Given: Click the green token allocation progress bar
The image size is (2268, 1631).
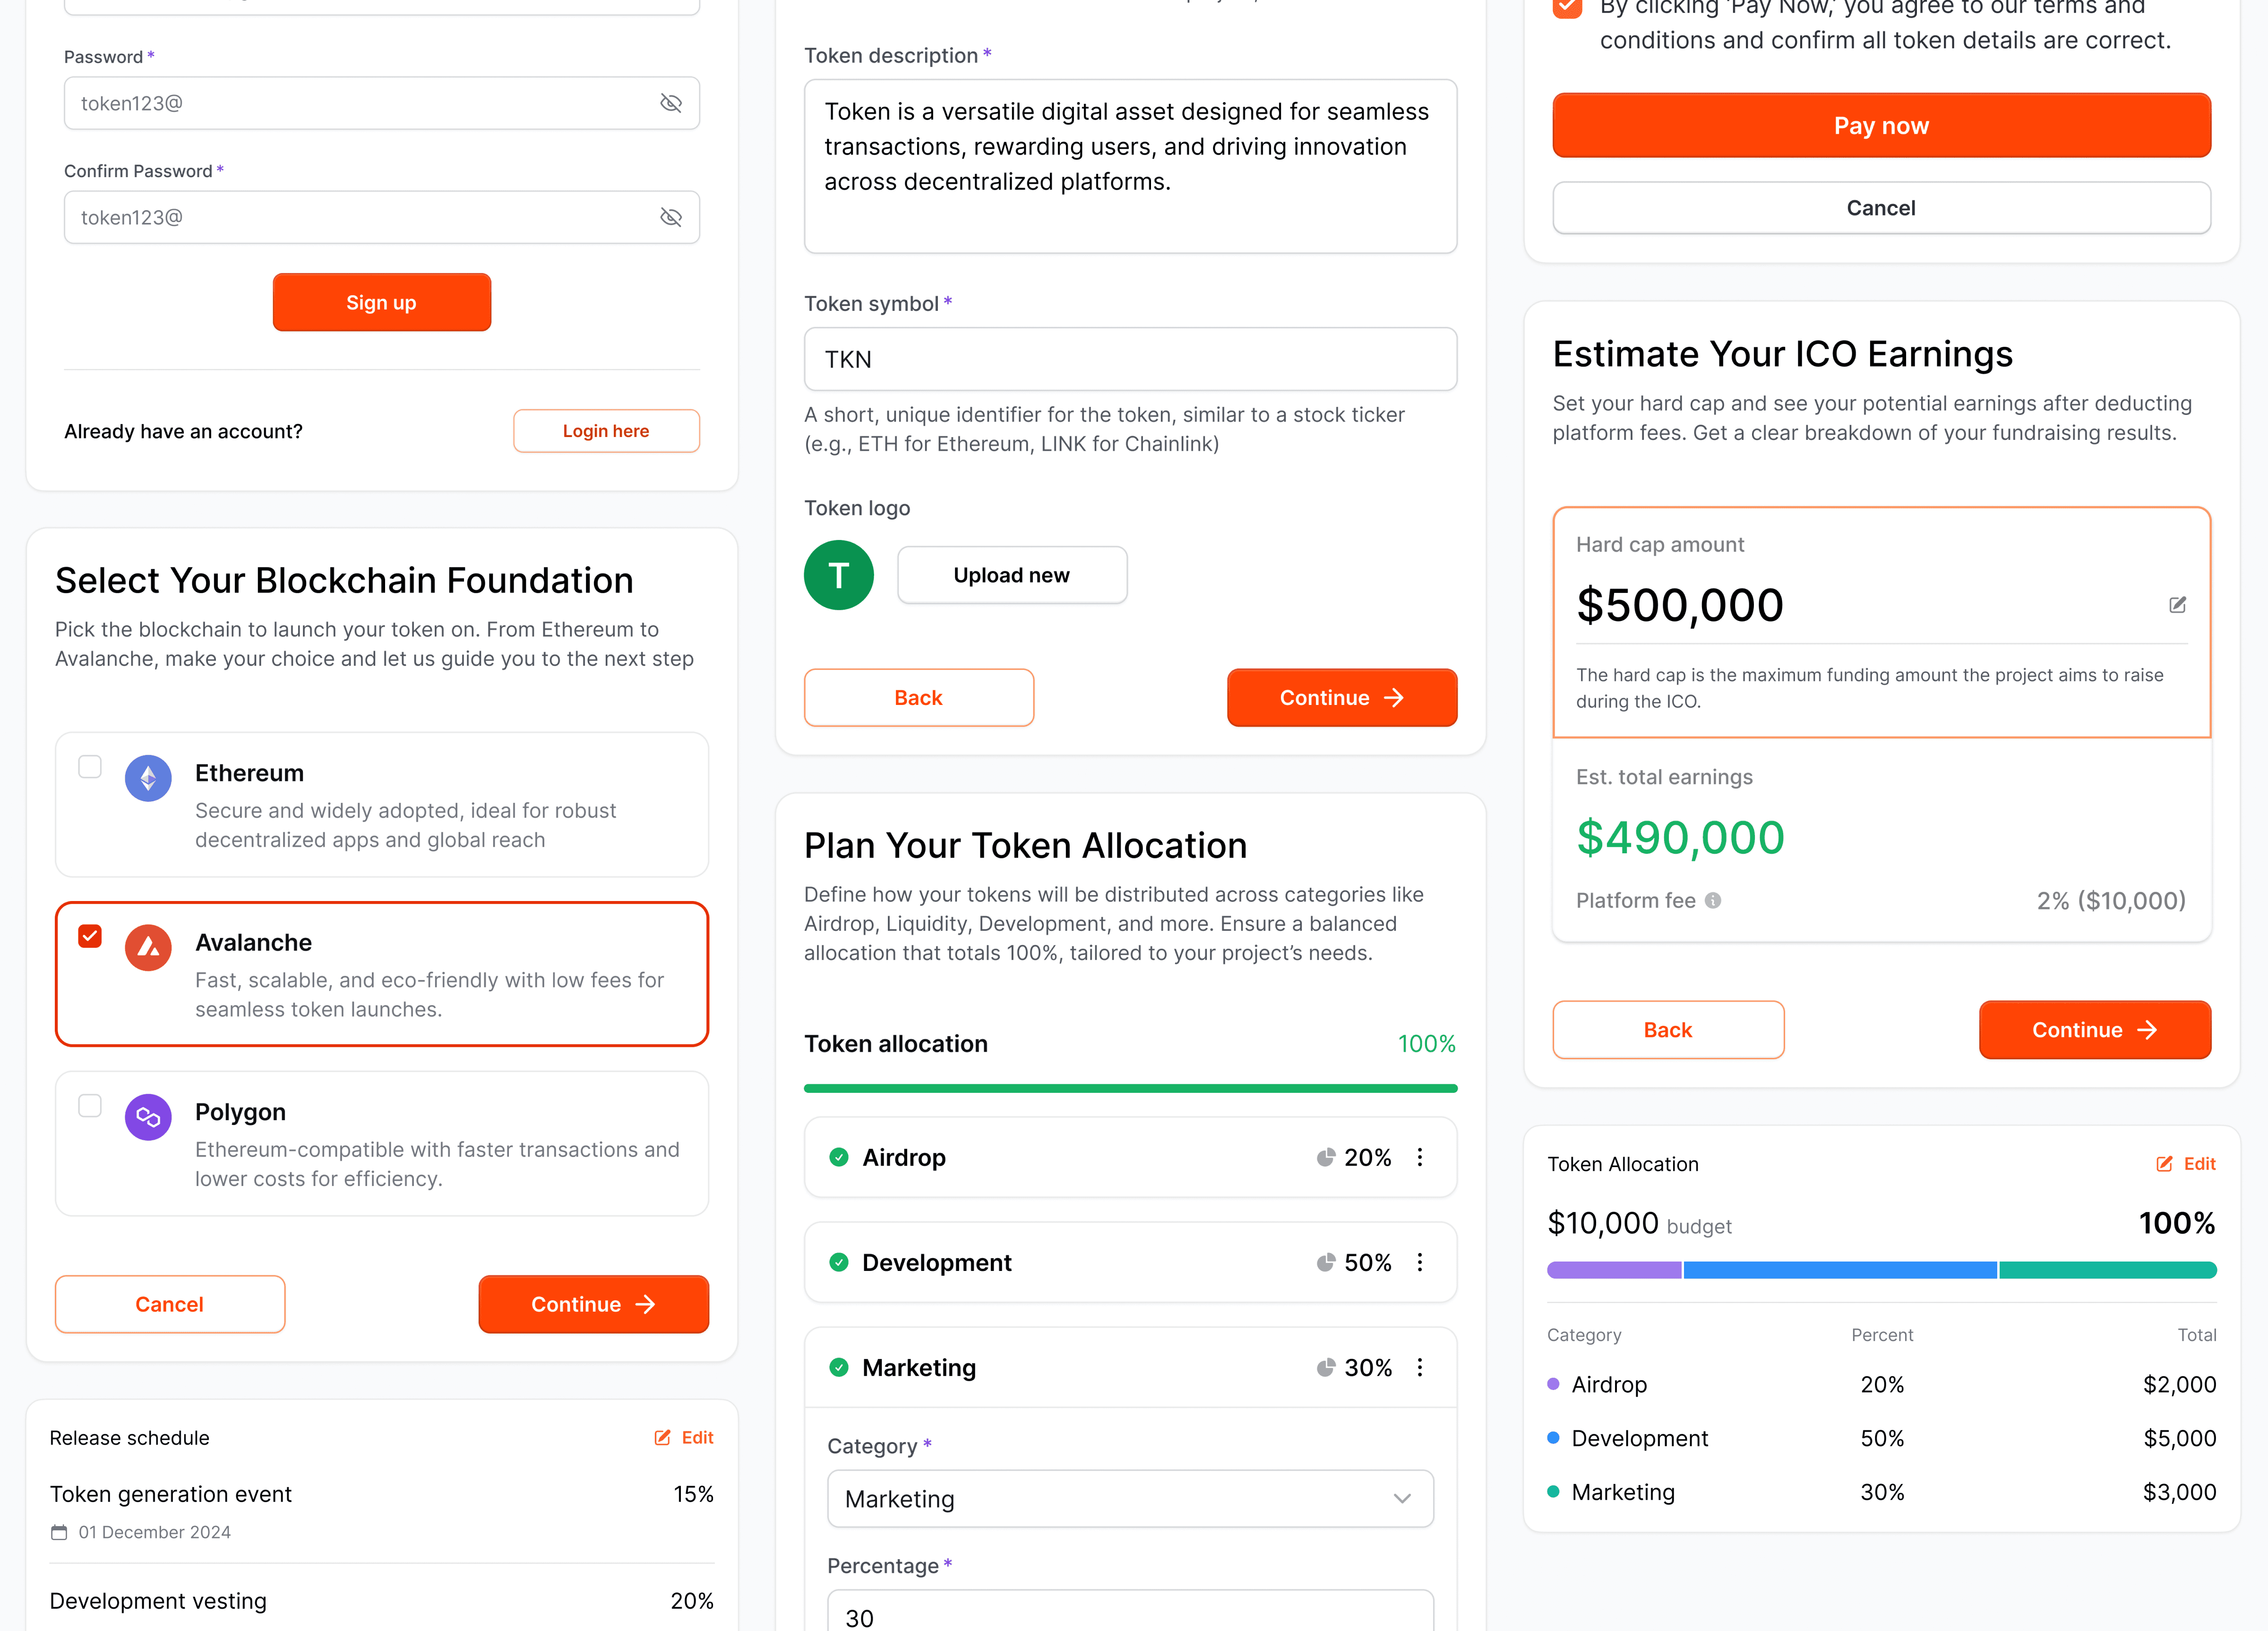Looking at the screenshot, I should click(x=1130, y=1088).
